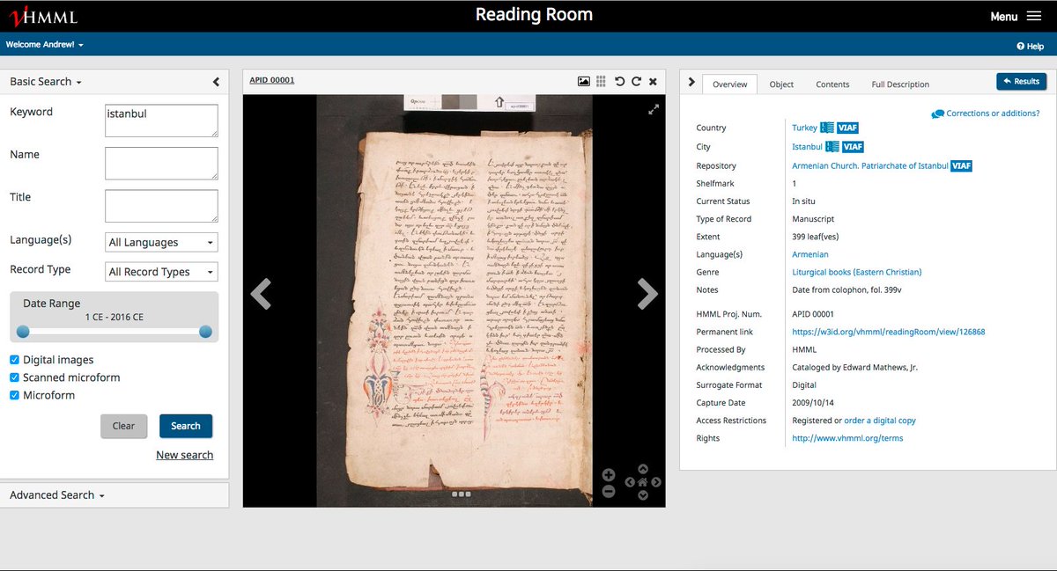Click the Results back button
1057x571 pixels.
pyautogui.click(x=1022, y=81)
